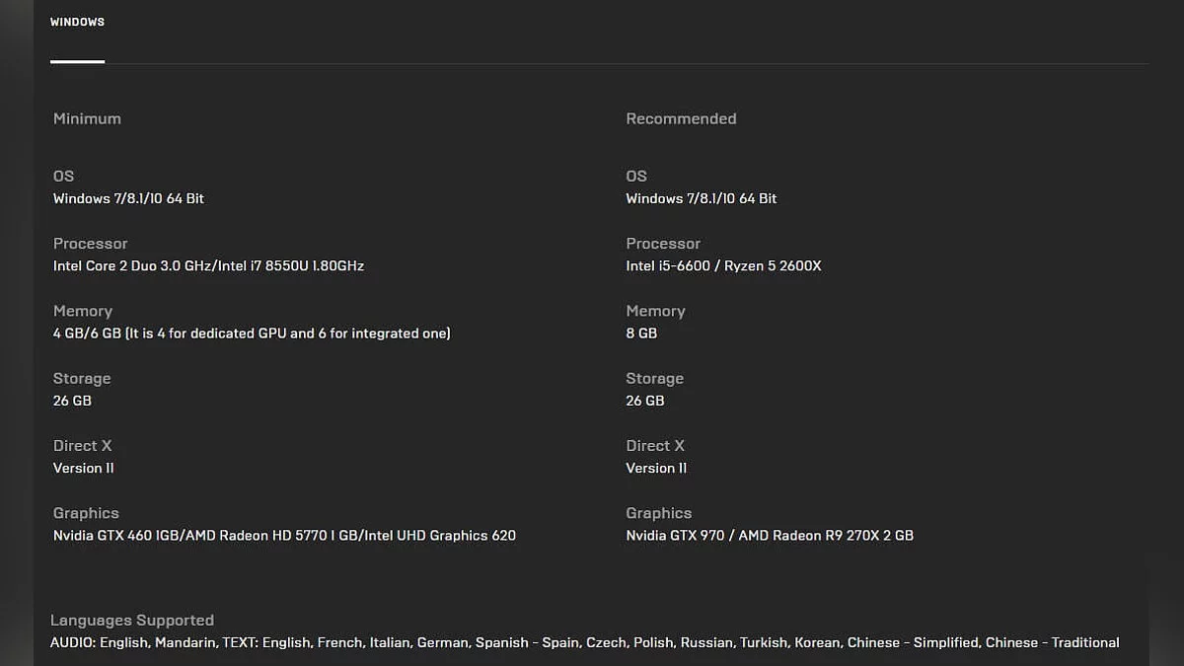Click the Memory label under Recommended
The height and width of the screenshot is (666, 1184).
655,311
